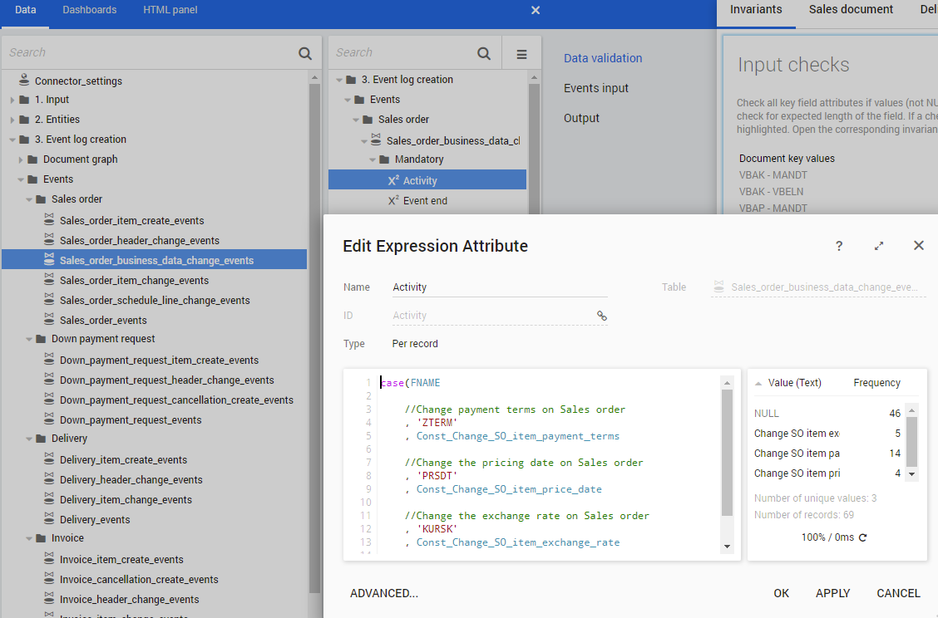The width and height of the screenshot is (938, 618).
Task: Click the Name input field
Action: coord(499,287)
